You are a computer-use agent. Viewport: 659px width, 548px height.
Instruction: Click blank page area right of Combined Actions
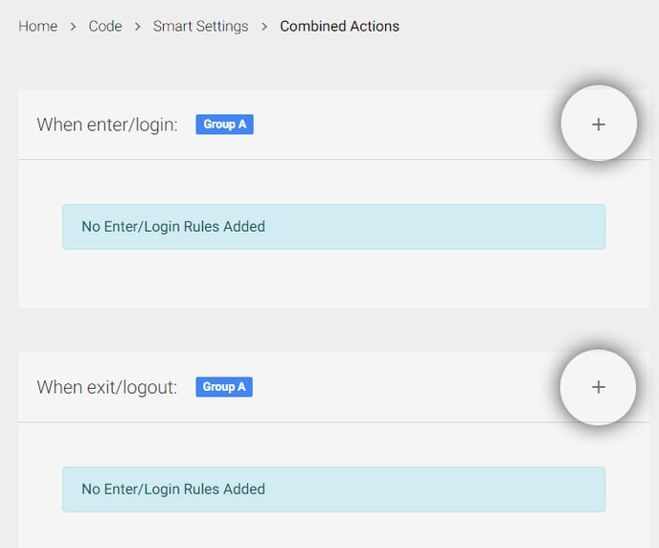pyautogui.click(x=525, y=26)
